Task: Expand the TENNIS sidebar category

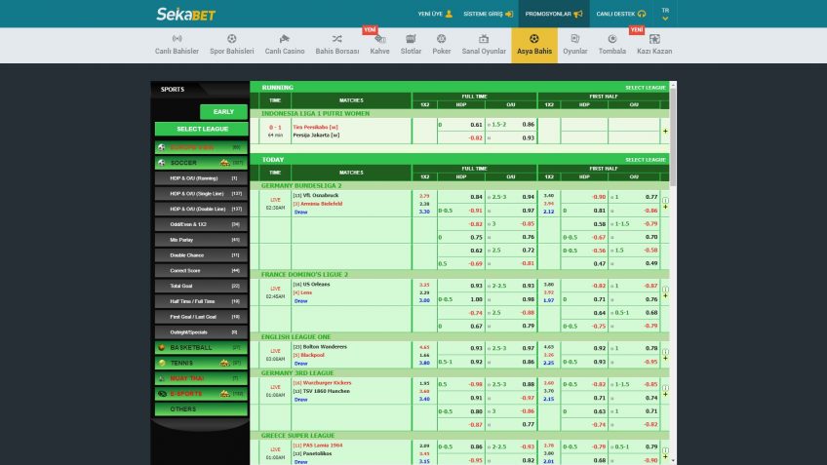Action: 202,363
